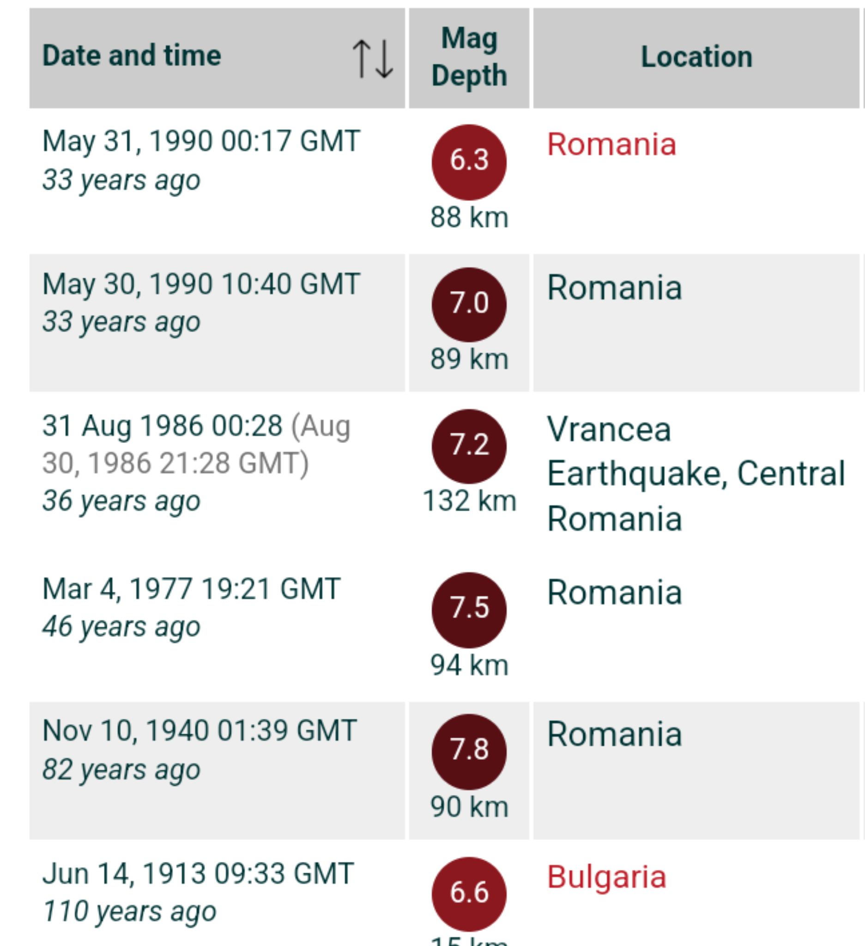Click Mar 4, 1977 19:21 GMT date

click(x=191, y=588)
